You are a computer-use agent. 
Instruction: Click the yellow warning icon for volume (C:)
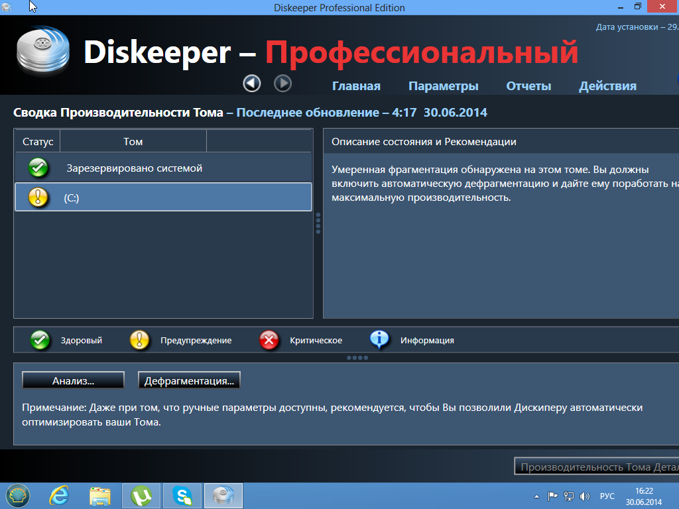click(38, 198)
